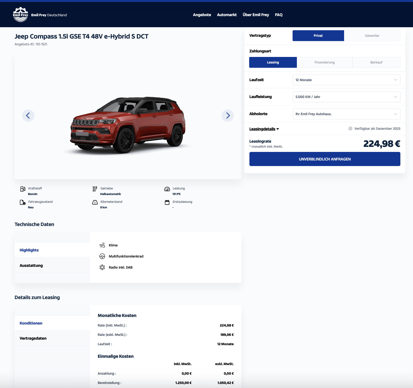413x388 pixels.
Task: Click Bereitstellung 1.050,42 € value
Action: click(x=225, y=383)
